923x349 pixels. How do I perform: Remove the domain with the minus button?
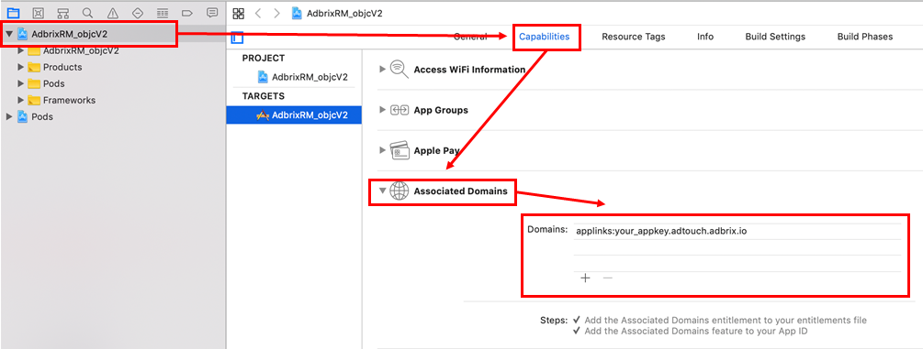(607, 278)
